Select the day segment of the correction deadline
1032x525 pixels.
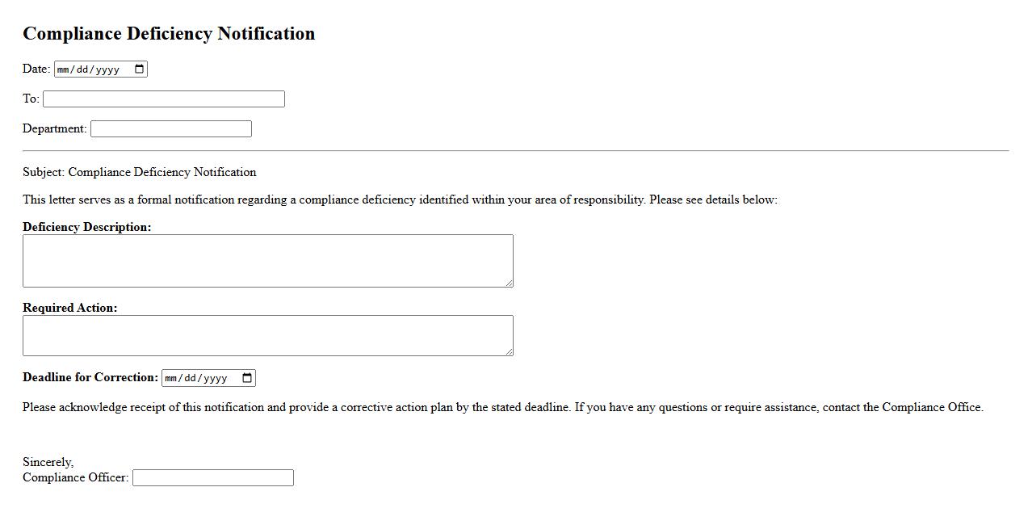tap(191, 378)
